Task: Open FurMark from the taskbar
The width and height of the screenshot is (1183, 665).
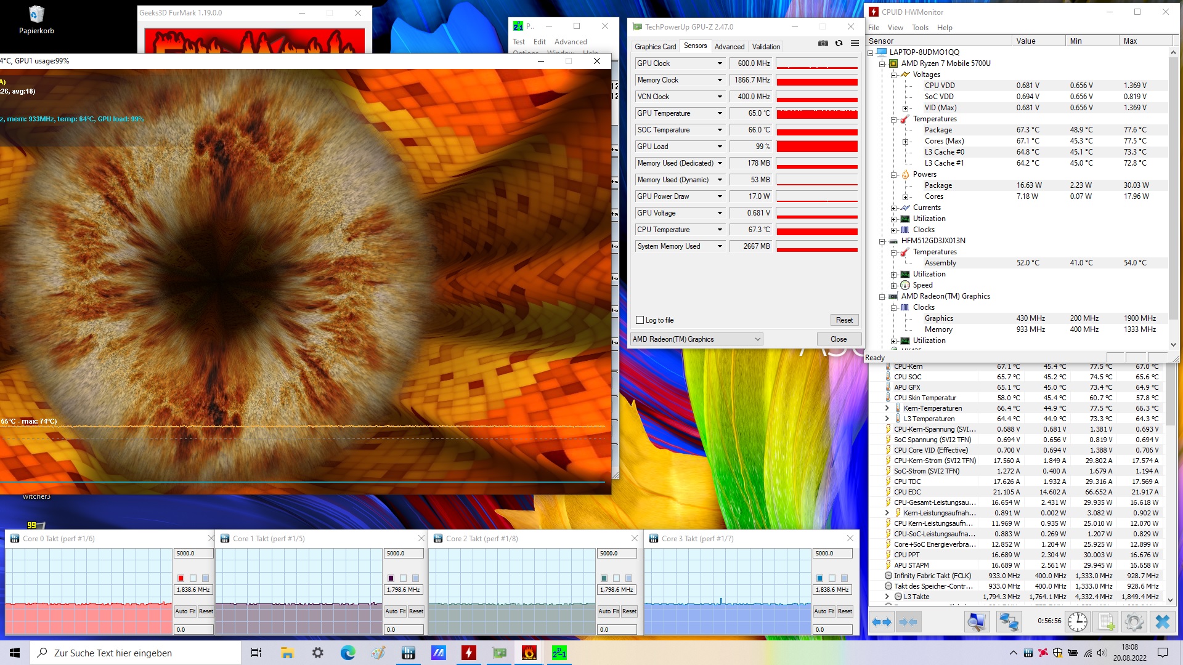Action: [x=529, y=653]
